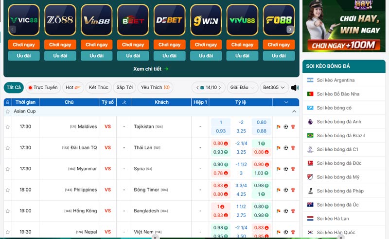Viewport: 389px width, 239px height.
Task: Click the sound speaker icon beside Bet365
Action: pyautogui.click(x=294, y=88)
